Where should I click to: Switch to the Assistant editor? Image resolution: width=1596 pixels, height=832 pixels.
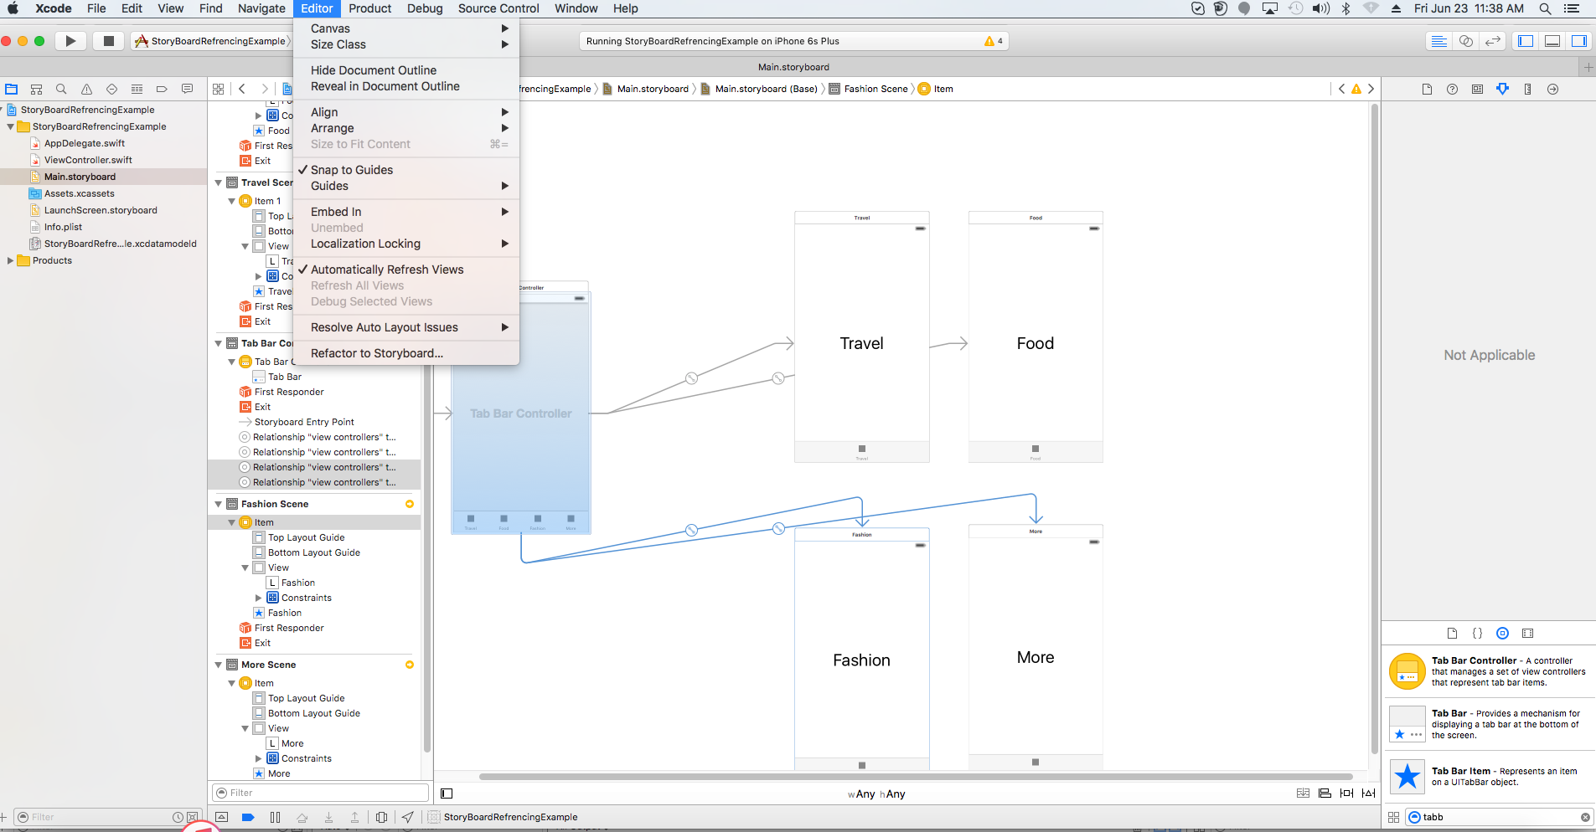point(1465,40)
